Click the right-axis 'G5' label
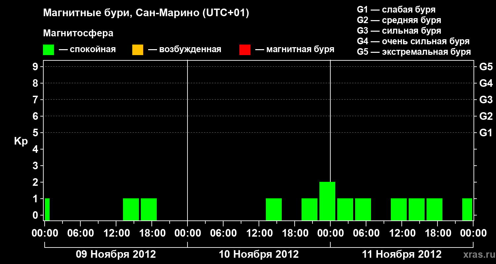 486,67
